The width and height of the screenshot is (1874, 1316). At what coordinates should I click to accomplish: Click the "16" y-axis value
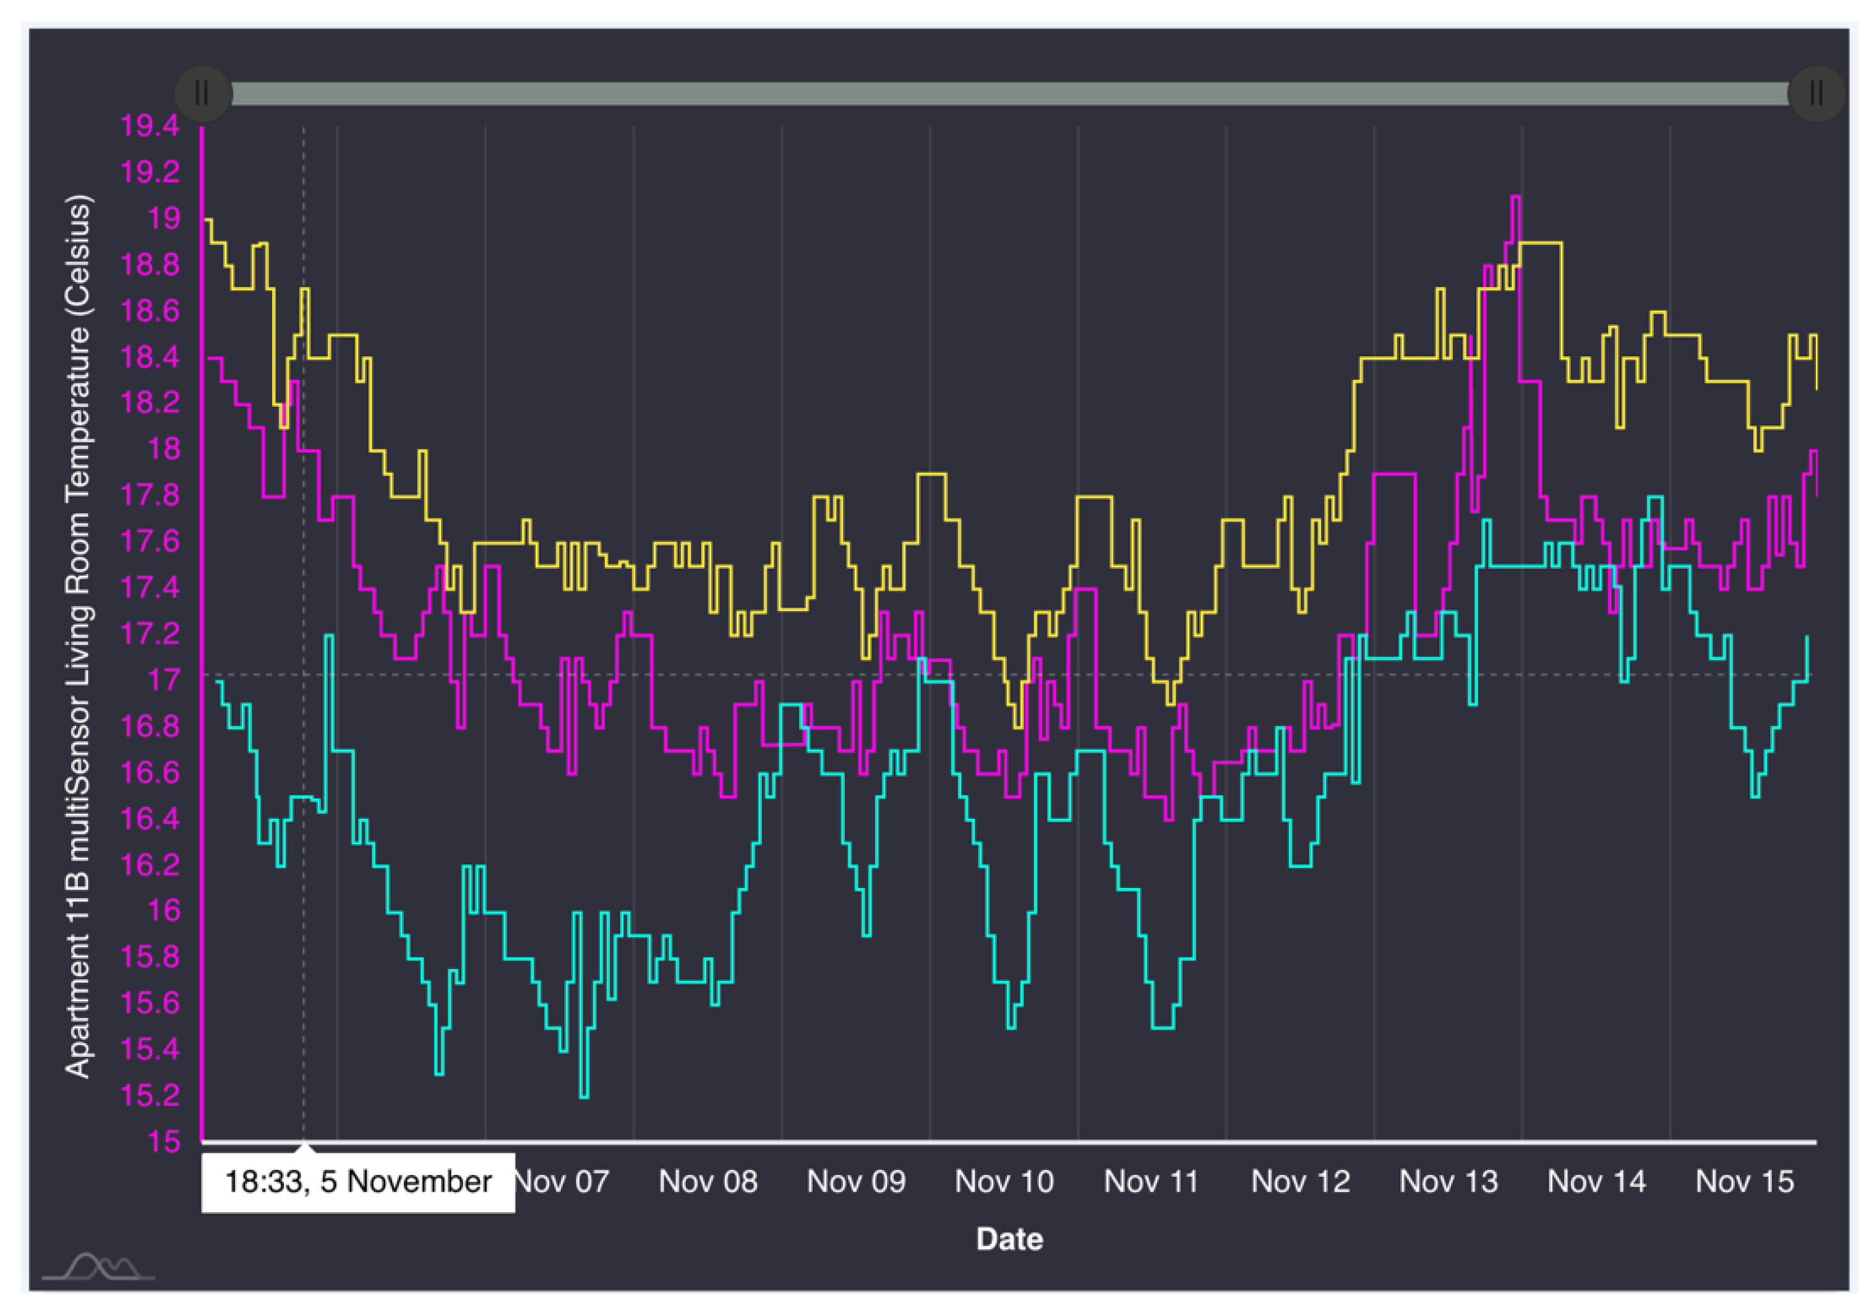coord(164,910)
